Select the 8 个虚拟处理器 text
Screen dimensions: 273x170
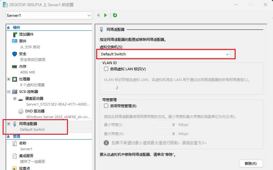coord(32,85)
